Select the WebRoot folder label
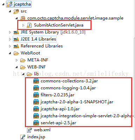This screenshot has width=135, height=140. 31,53
